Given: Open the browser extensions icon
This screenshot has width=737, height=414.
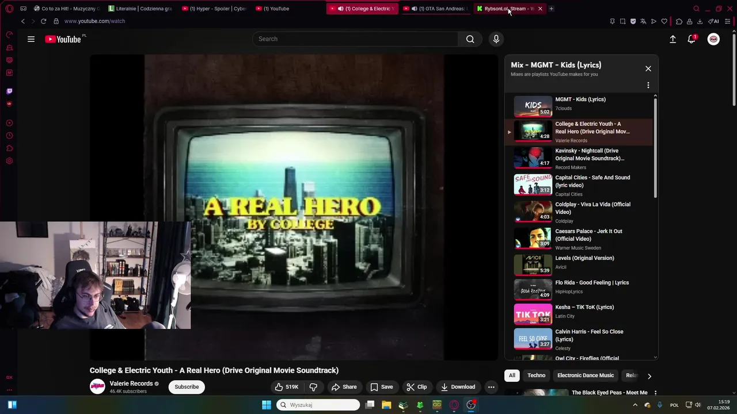Looking at the screenshot, I should 679,21.
